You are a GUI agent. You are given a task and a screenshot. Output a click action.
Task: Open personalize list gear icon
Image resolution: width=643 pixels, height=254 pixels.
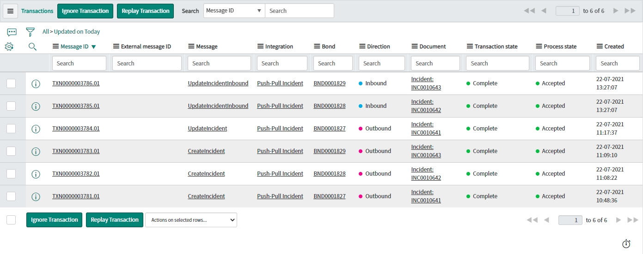[9, 47]
